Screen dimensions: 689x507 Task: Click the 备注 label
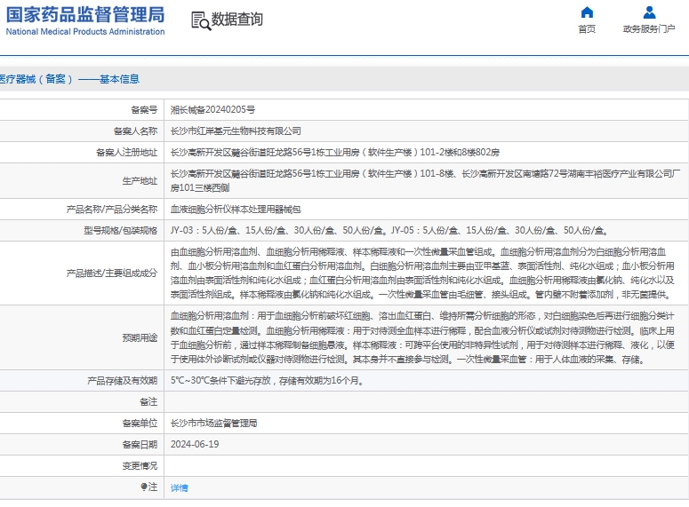148,401
